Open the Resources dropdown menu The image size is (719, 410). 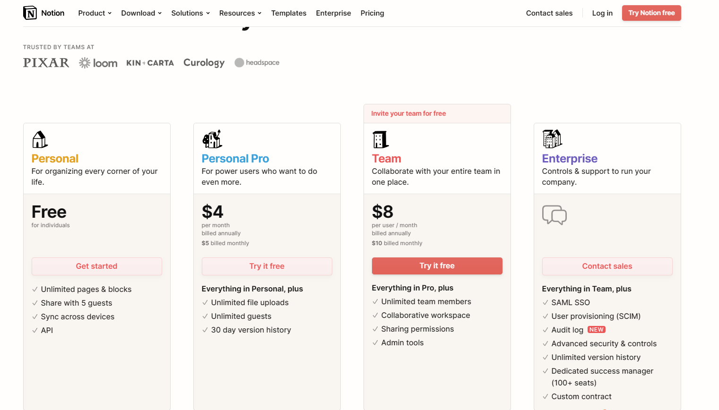point(240,13)
